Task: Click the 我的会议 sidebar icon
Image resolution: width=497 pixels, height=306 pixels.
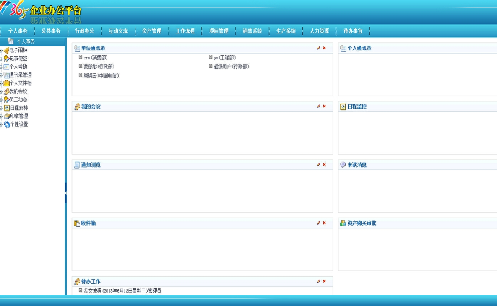Action: pos(6,91)
